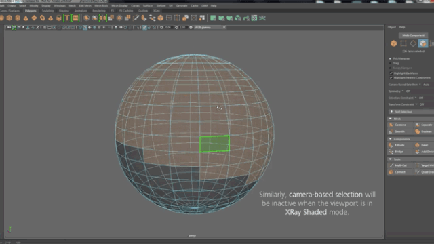Screen dimensions: 434x244
Task: Open the Deform menu
Action: click(161, 5)
